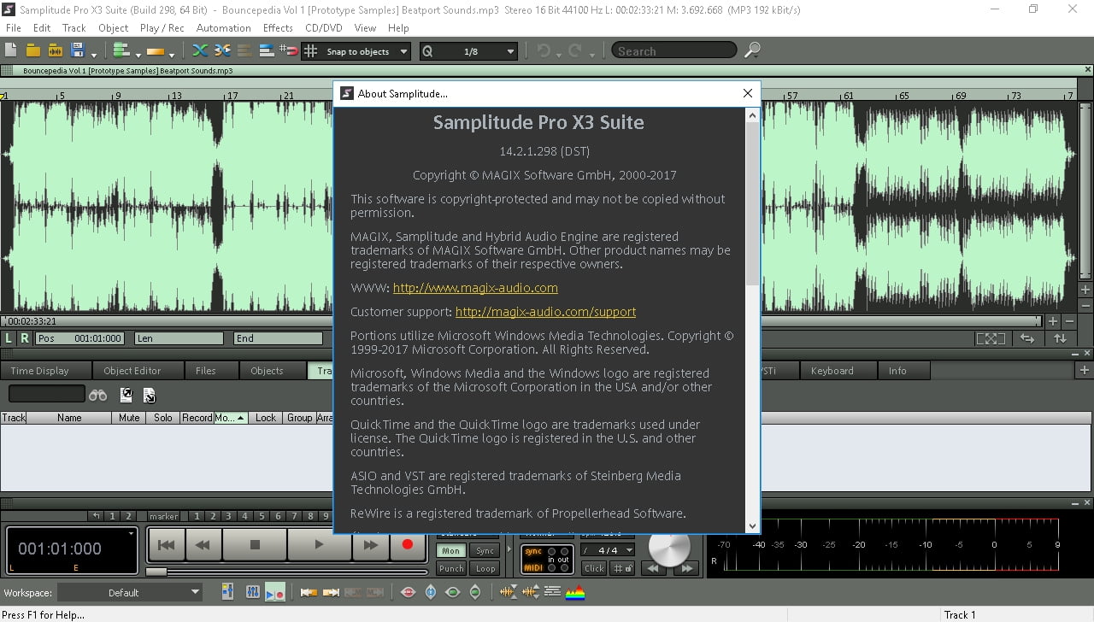Click the grid hash icon
The height and width of the screenshot is (622, 1094).
311,51
